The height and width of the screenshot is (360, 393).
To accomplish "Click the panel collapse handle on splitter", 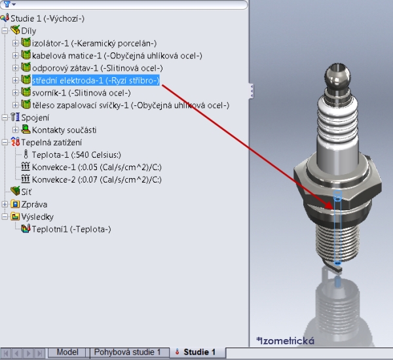I will [x=252, y=91].
